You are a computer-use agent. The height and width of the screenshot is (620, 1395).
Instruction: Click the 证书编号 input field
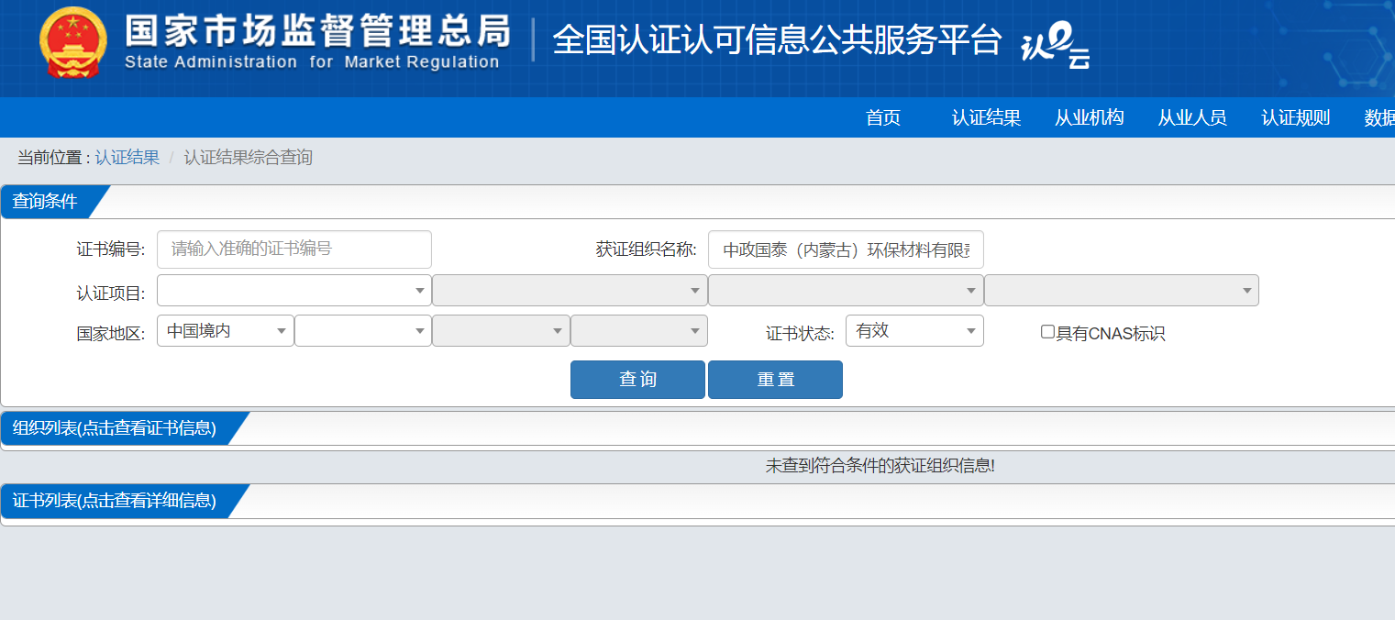(294, 249)
